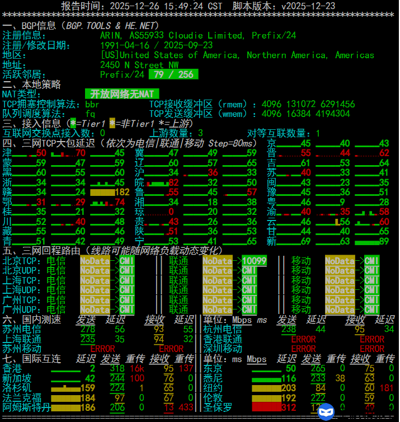Click the rmem values 4096 131072 6291456
This screenshot has height=422, width=400.
pos(308,104)
